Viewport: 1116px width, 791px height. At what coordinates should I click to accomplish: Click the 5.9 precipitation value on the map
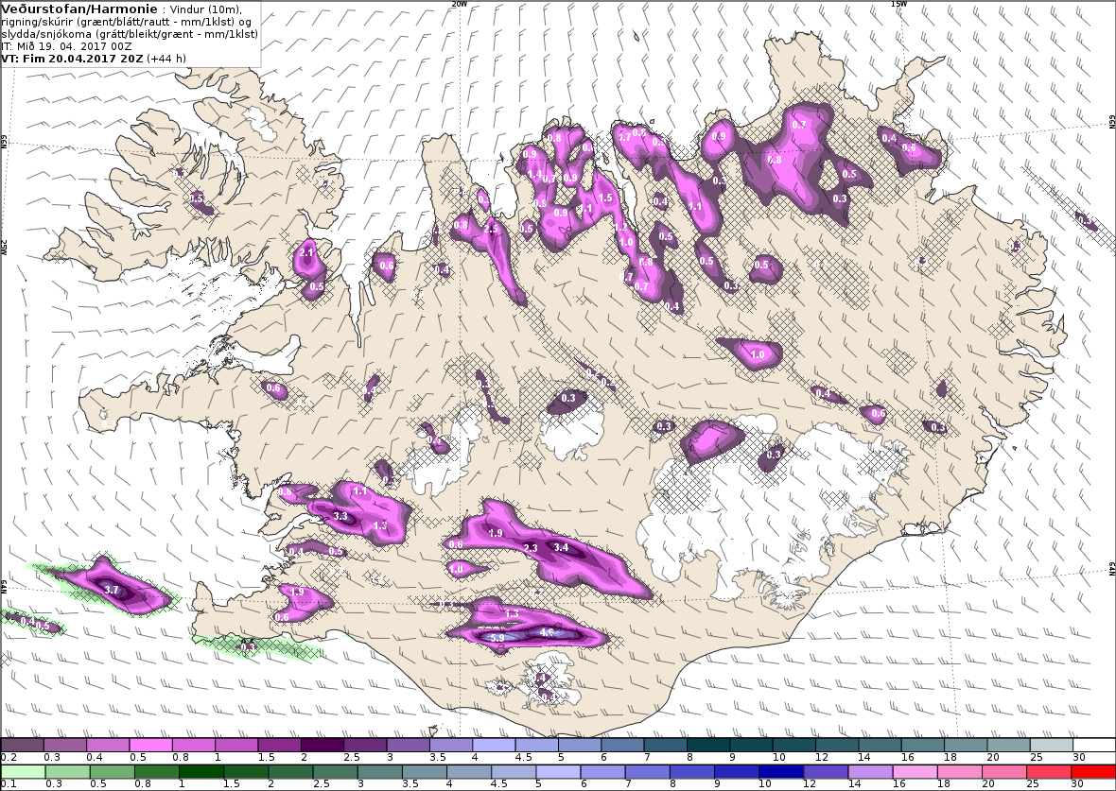497,638
